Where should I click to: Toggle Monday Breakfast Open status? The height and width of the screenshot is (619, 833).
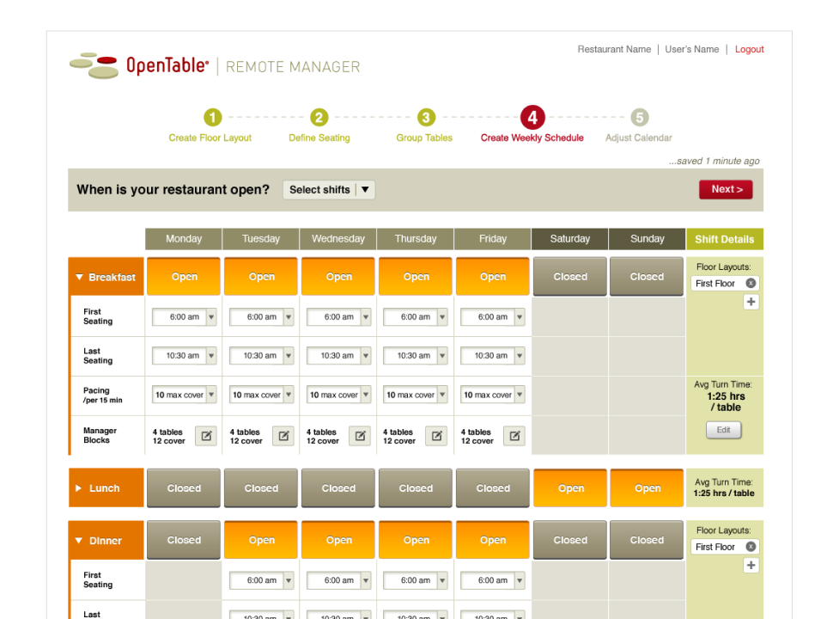184,277
